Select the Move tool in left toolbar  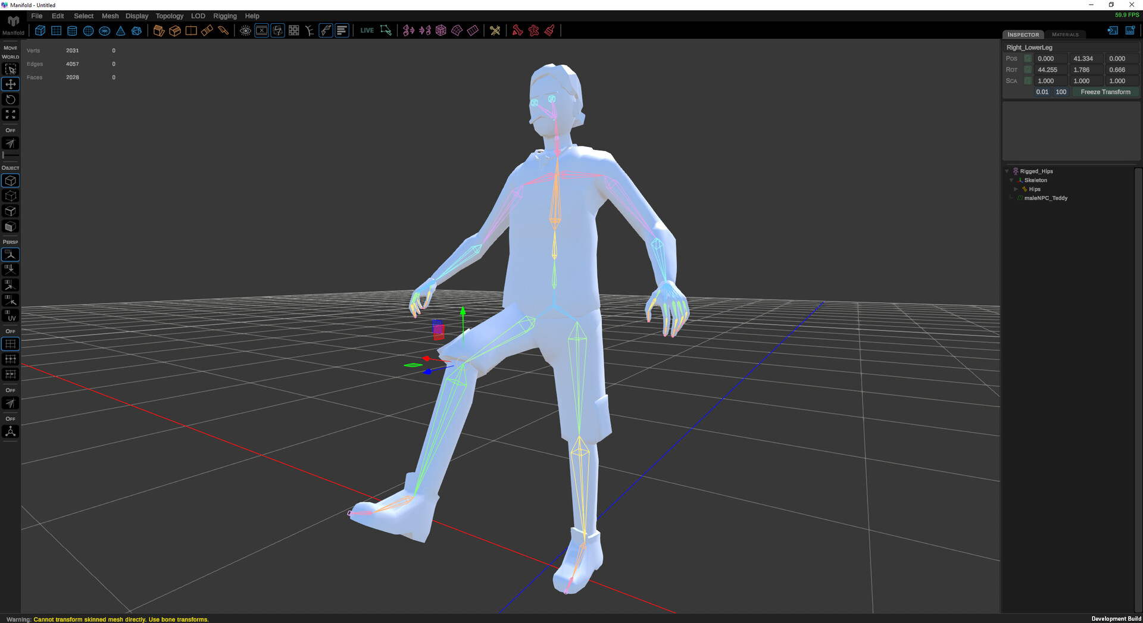pos(10,84)
